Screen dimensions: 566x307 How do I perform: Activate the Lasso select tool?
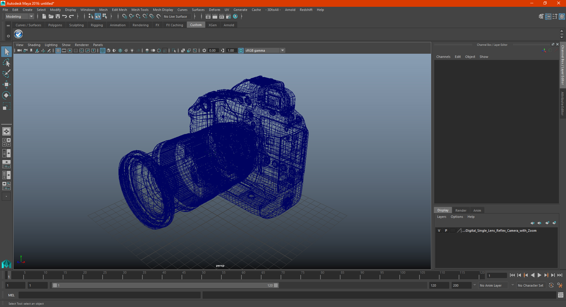6,63
